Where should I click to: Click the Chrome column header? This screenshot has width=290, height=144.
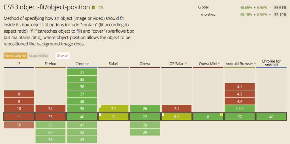pos(82,64)
